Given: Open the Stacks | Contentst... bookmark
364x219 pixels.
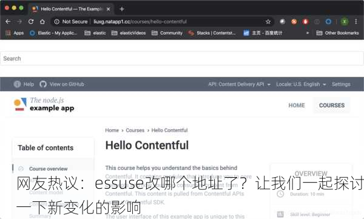Looking at the screenshot, I should 212,33.
